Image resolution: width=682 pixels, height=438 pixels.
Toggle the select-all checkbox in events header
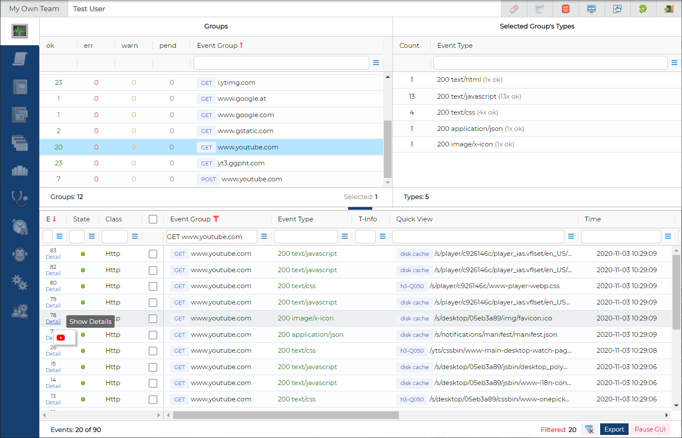tap(153, 219)
